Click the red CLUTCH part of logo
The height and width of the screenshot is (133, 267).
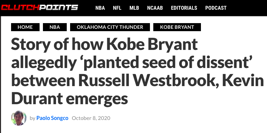pyautogui.click(x=20, y=7)
